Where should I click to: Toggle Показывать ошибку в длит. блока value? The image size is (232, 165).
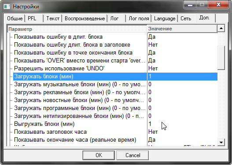182,37
